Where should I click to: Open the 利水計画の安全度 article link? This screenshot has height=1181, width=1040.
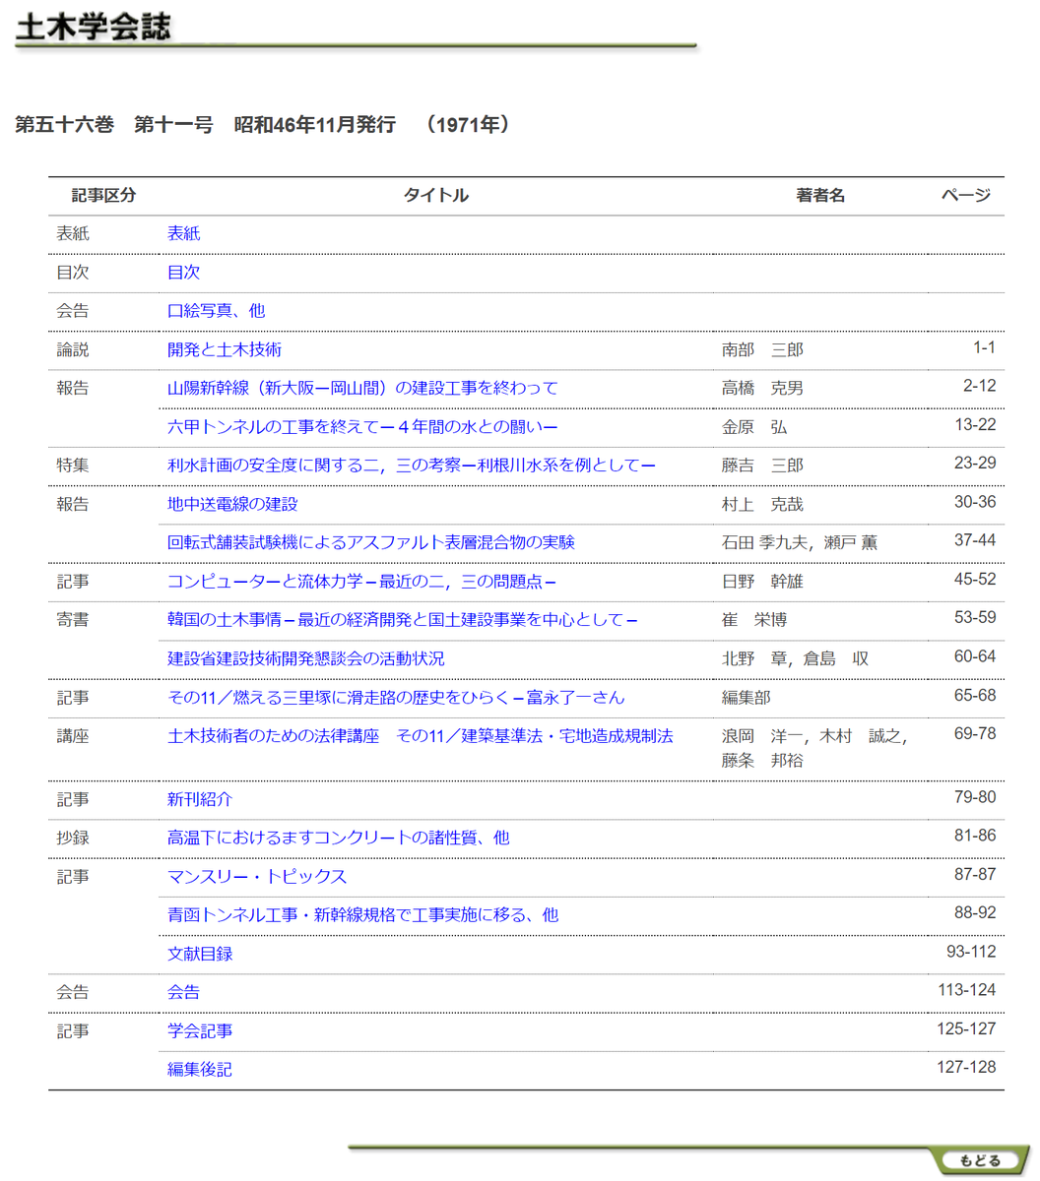click(412, 465)
